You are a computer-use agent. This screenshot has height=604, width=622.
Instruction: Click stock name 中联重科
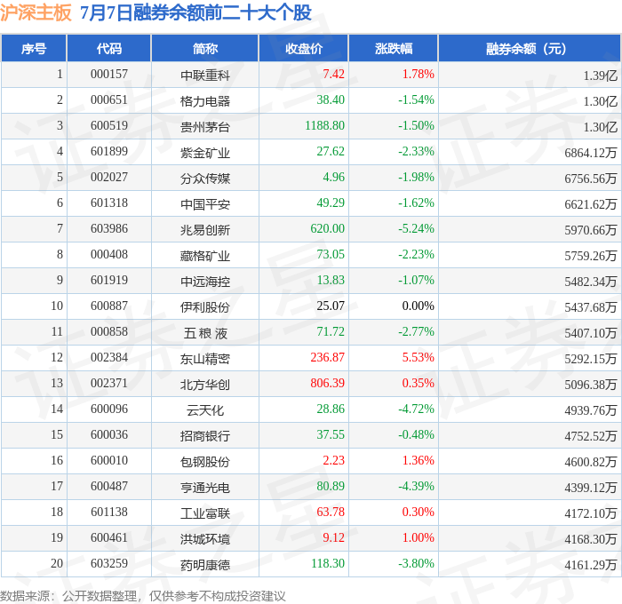[205, 75]
